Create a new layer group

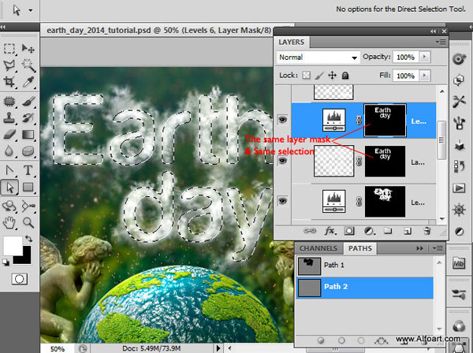pos(388,231)
